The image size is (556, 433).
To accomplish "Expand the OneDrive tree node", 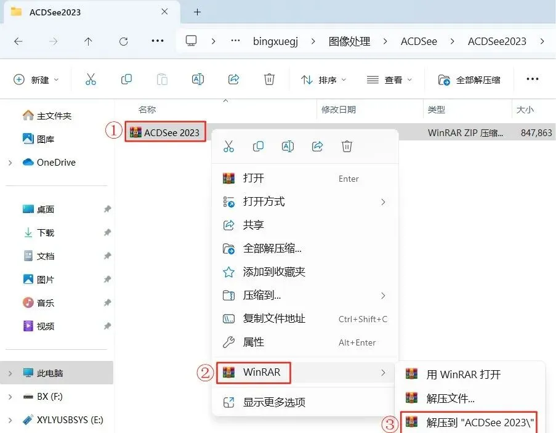I will pos(10,163).
